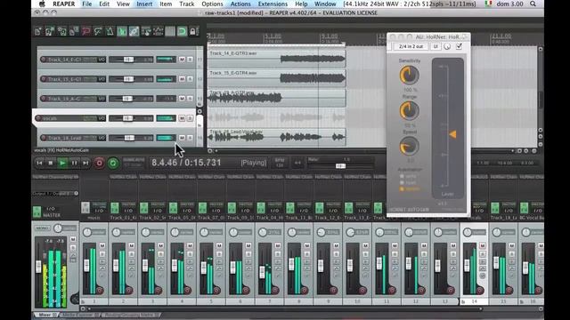The image size is (570, 320).
Task: Toggle the item grouping toolbar icon
Action: pos(134,32)
